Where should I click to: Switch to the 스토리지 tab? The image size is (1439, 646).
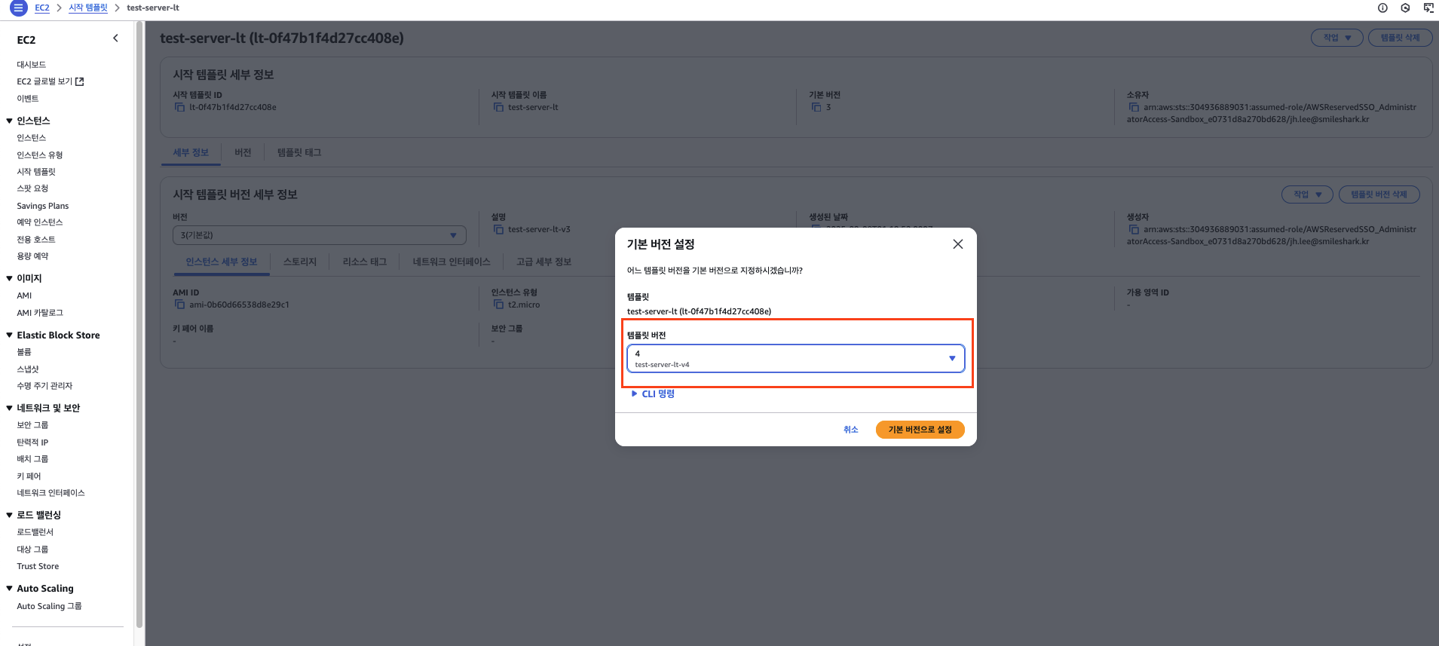(299, 262)
